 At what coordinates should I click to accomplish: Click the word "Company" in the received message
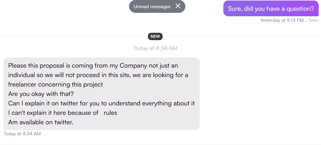tap(132, 66)
